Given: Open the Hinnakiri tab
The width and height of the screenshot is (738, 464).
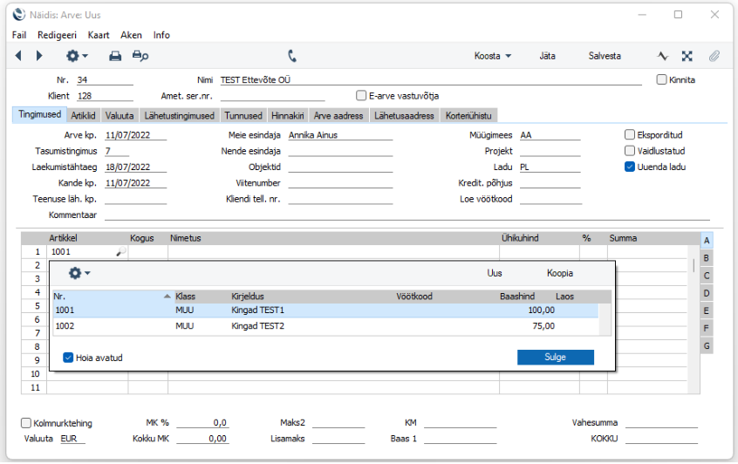Looking at the screenshot, I should tap(288, 116).
